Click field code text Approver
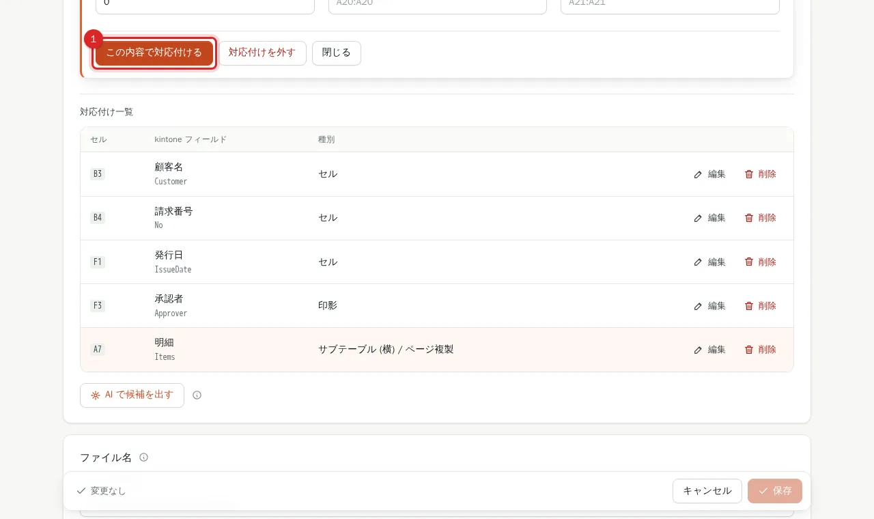Viewport: 874px width, 519px height. pos(171,313)
